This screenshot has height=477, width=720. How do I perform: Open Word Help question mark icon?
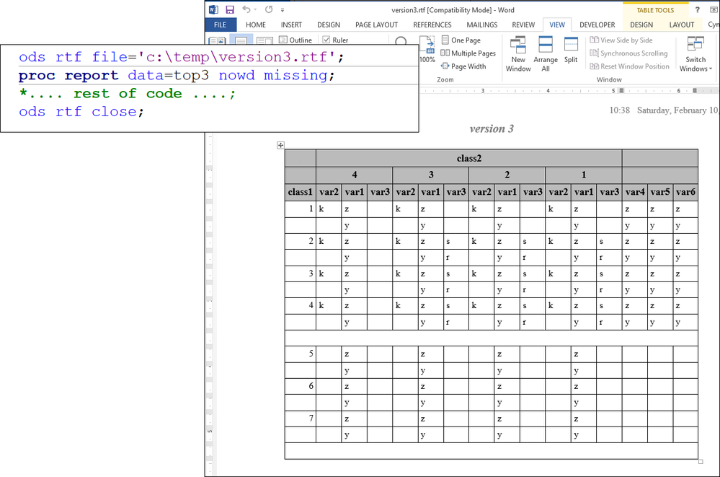pyautogui.click(x=698, y=9)
